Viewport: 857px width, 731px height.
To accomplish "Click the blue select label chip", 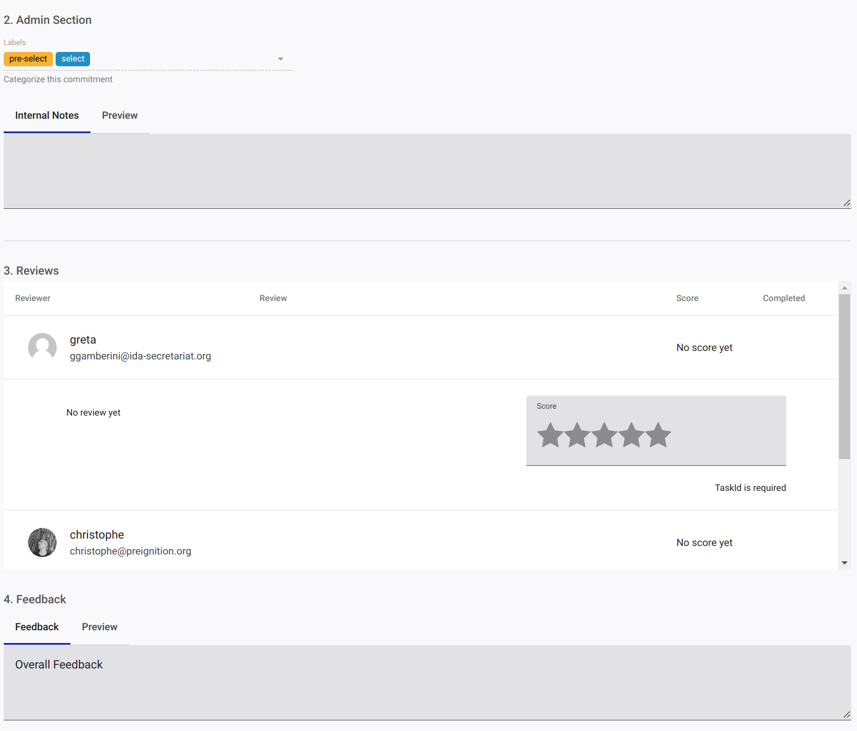I will tap(73, 59).
